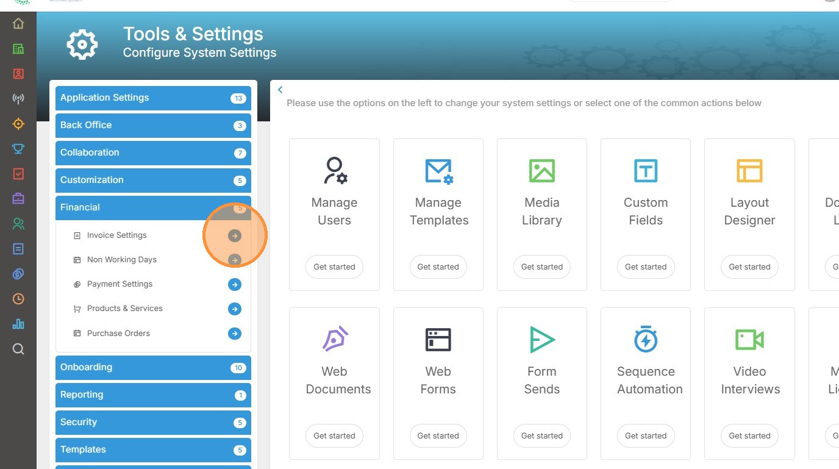
Task: Expand the Collaboration section
Action: (x=153, y=153)
